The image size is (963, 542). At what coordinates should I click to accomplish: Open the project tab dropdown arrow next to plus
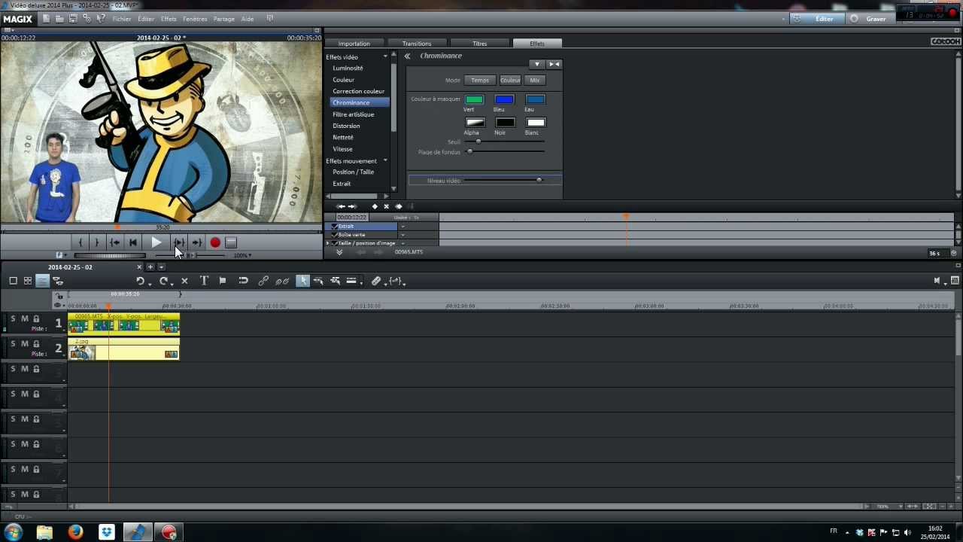(161, 266)
